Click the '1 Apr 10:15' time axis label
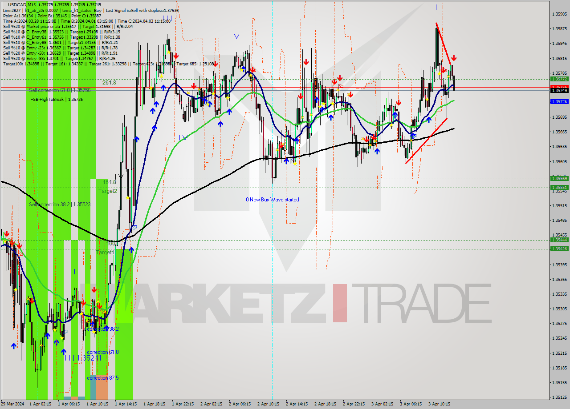570x409 pixels. 97,404
